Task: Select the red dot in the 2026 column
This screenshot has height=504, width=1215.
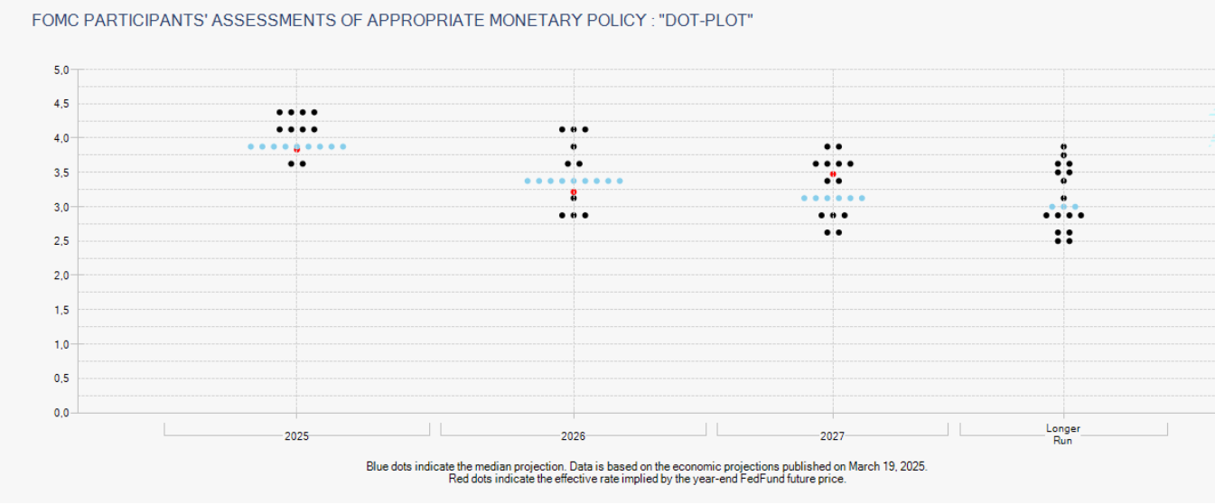Action: point(574,192)
